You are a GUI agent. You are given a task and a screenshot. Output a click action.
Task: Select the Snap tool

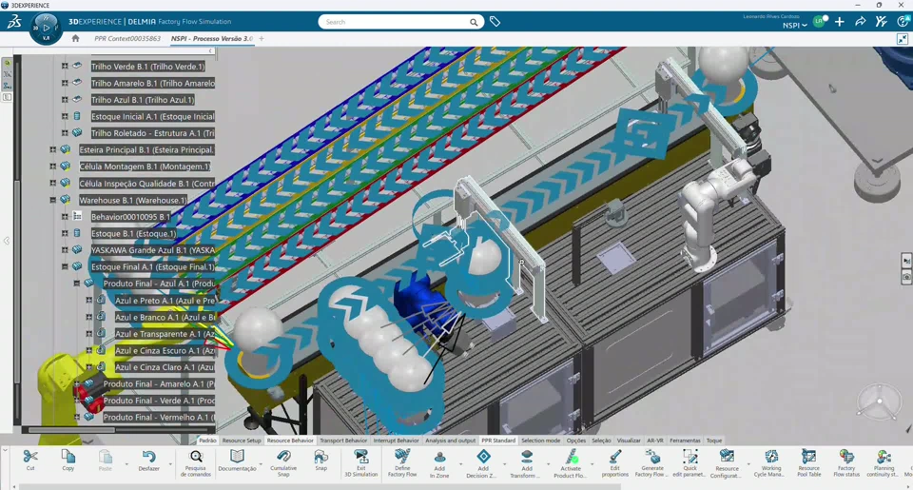(321, 461)
